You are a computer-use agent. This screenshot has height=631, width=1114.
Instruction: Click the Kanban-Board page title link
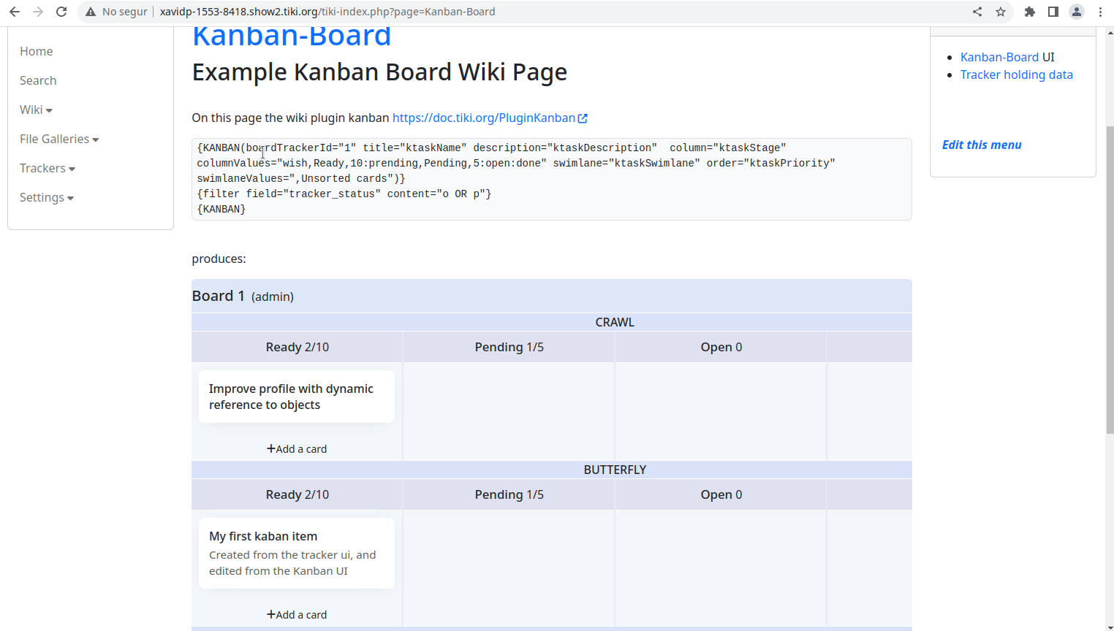coord(292,37)
